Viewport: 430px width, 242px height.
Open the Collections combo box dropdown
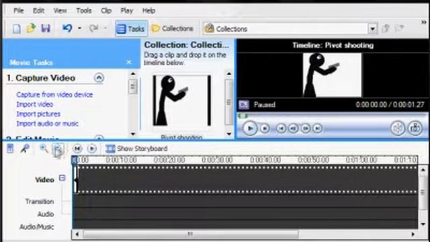pos(372,28)
